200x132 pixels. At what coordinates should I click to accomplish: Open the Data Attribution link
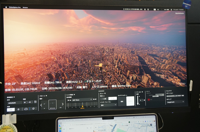[179, 13]
